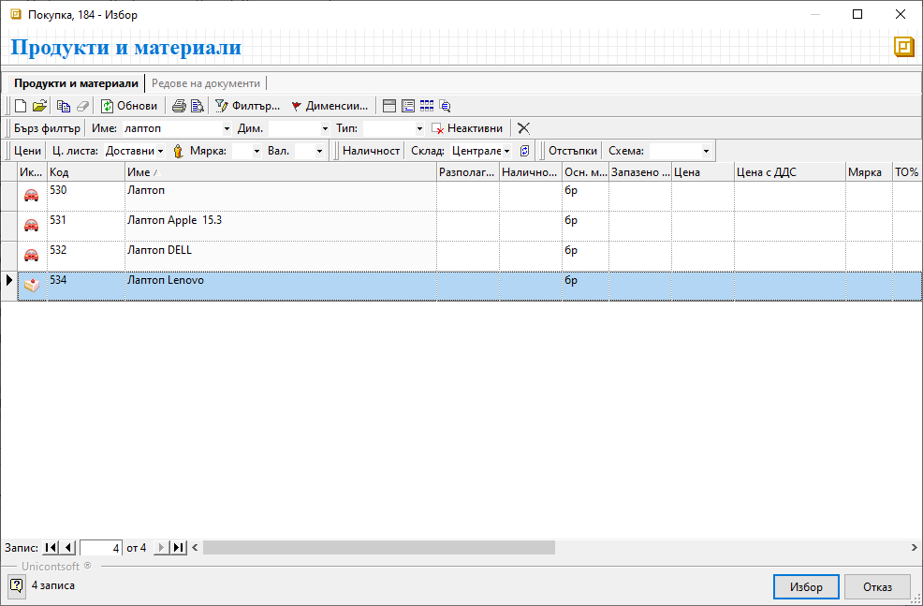Toggle the Цени display option

pos(28,151)
